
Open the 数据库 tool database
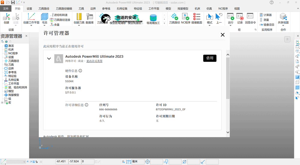pyautogui.click(x=89, y=19)
